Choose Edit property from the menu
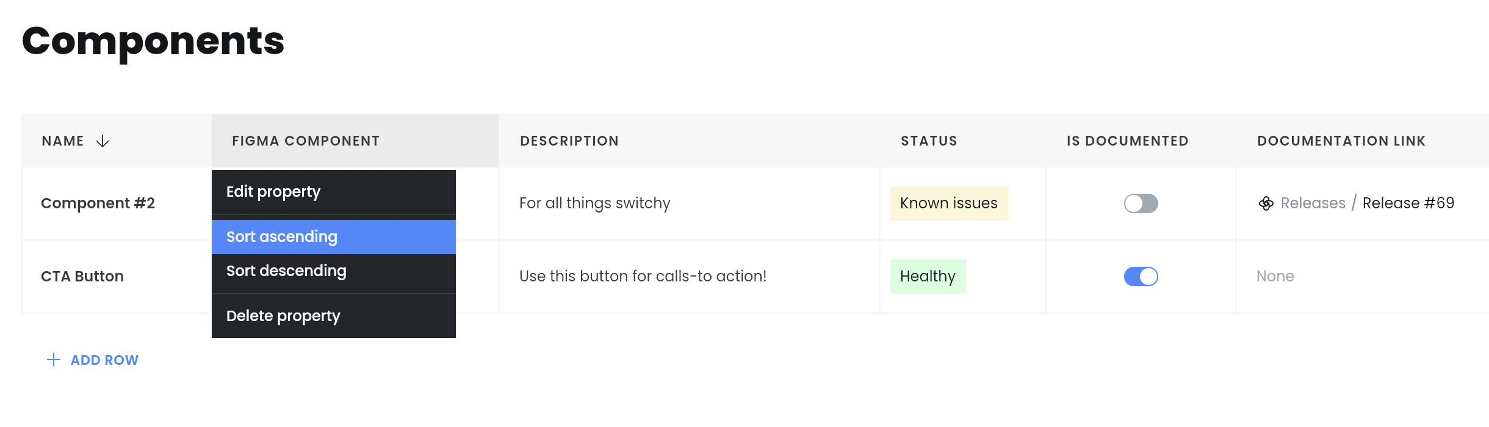 pyautogui.click(x=334, y=192)
